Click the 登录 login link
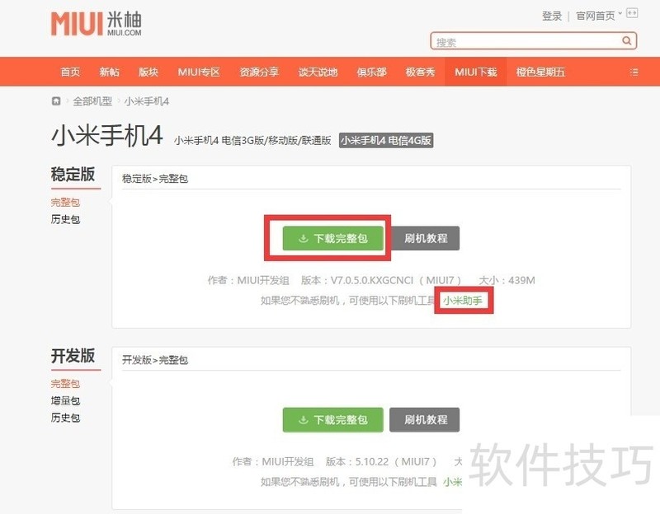 pyautogui.click(x=552, y=16)
